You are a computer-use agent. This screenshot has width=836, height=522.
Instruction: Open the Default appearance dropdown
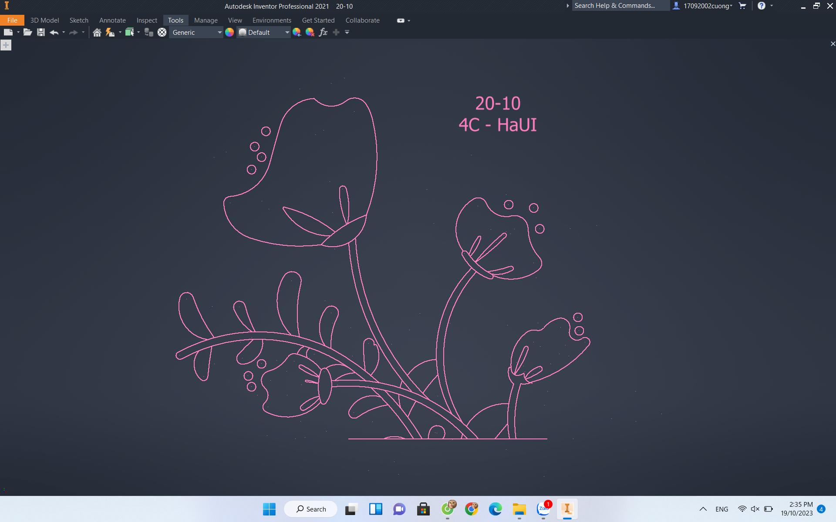pos(263,32)
